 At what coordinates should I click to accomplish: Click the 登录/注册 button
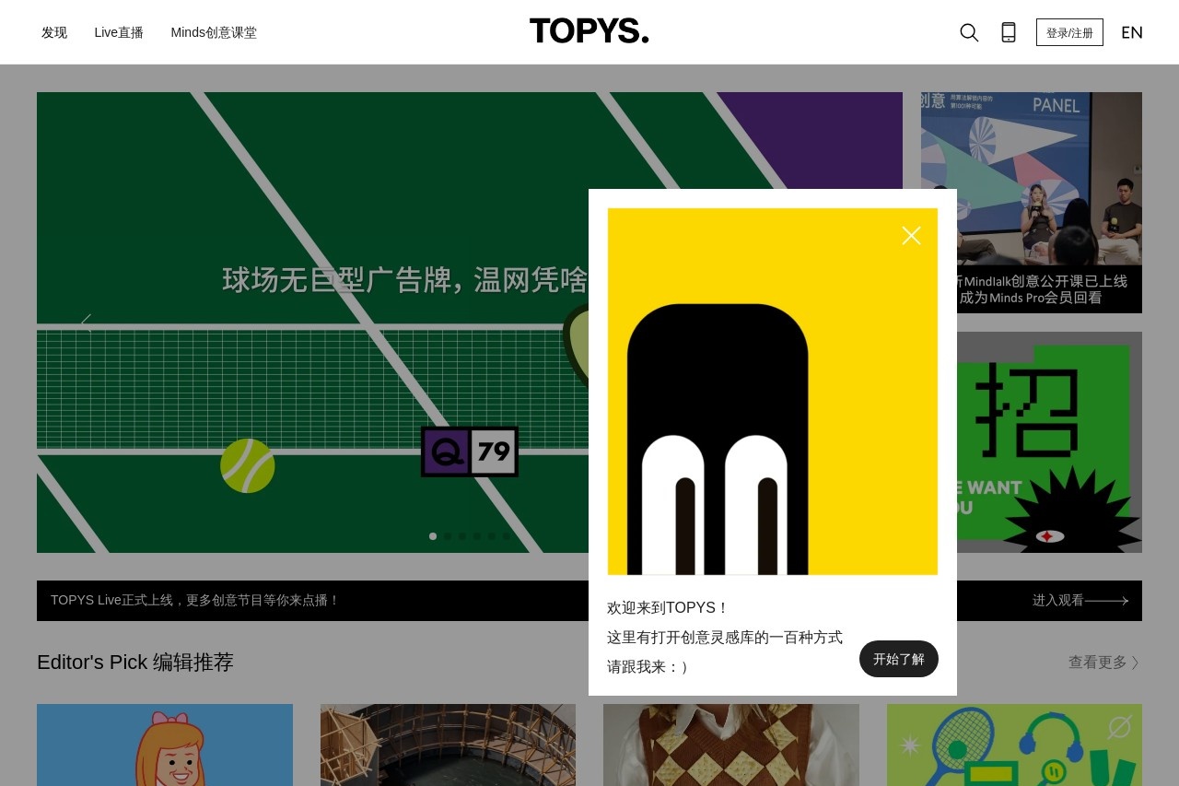point(1069,32)
